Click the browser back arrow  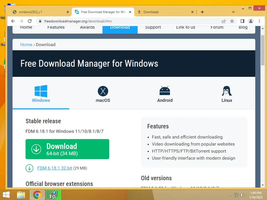13,21
